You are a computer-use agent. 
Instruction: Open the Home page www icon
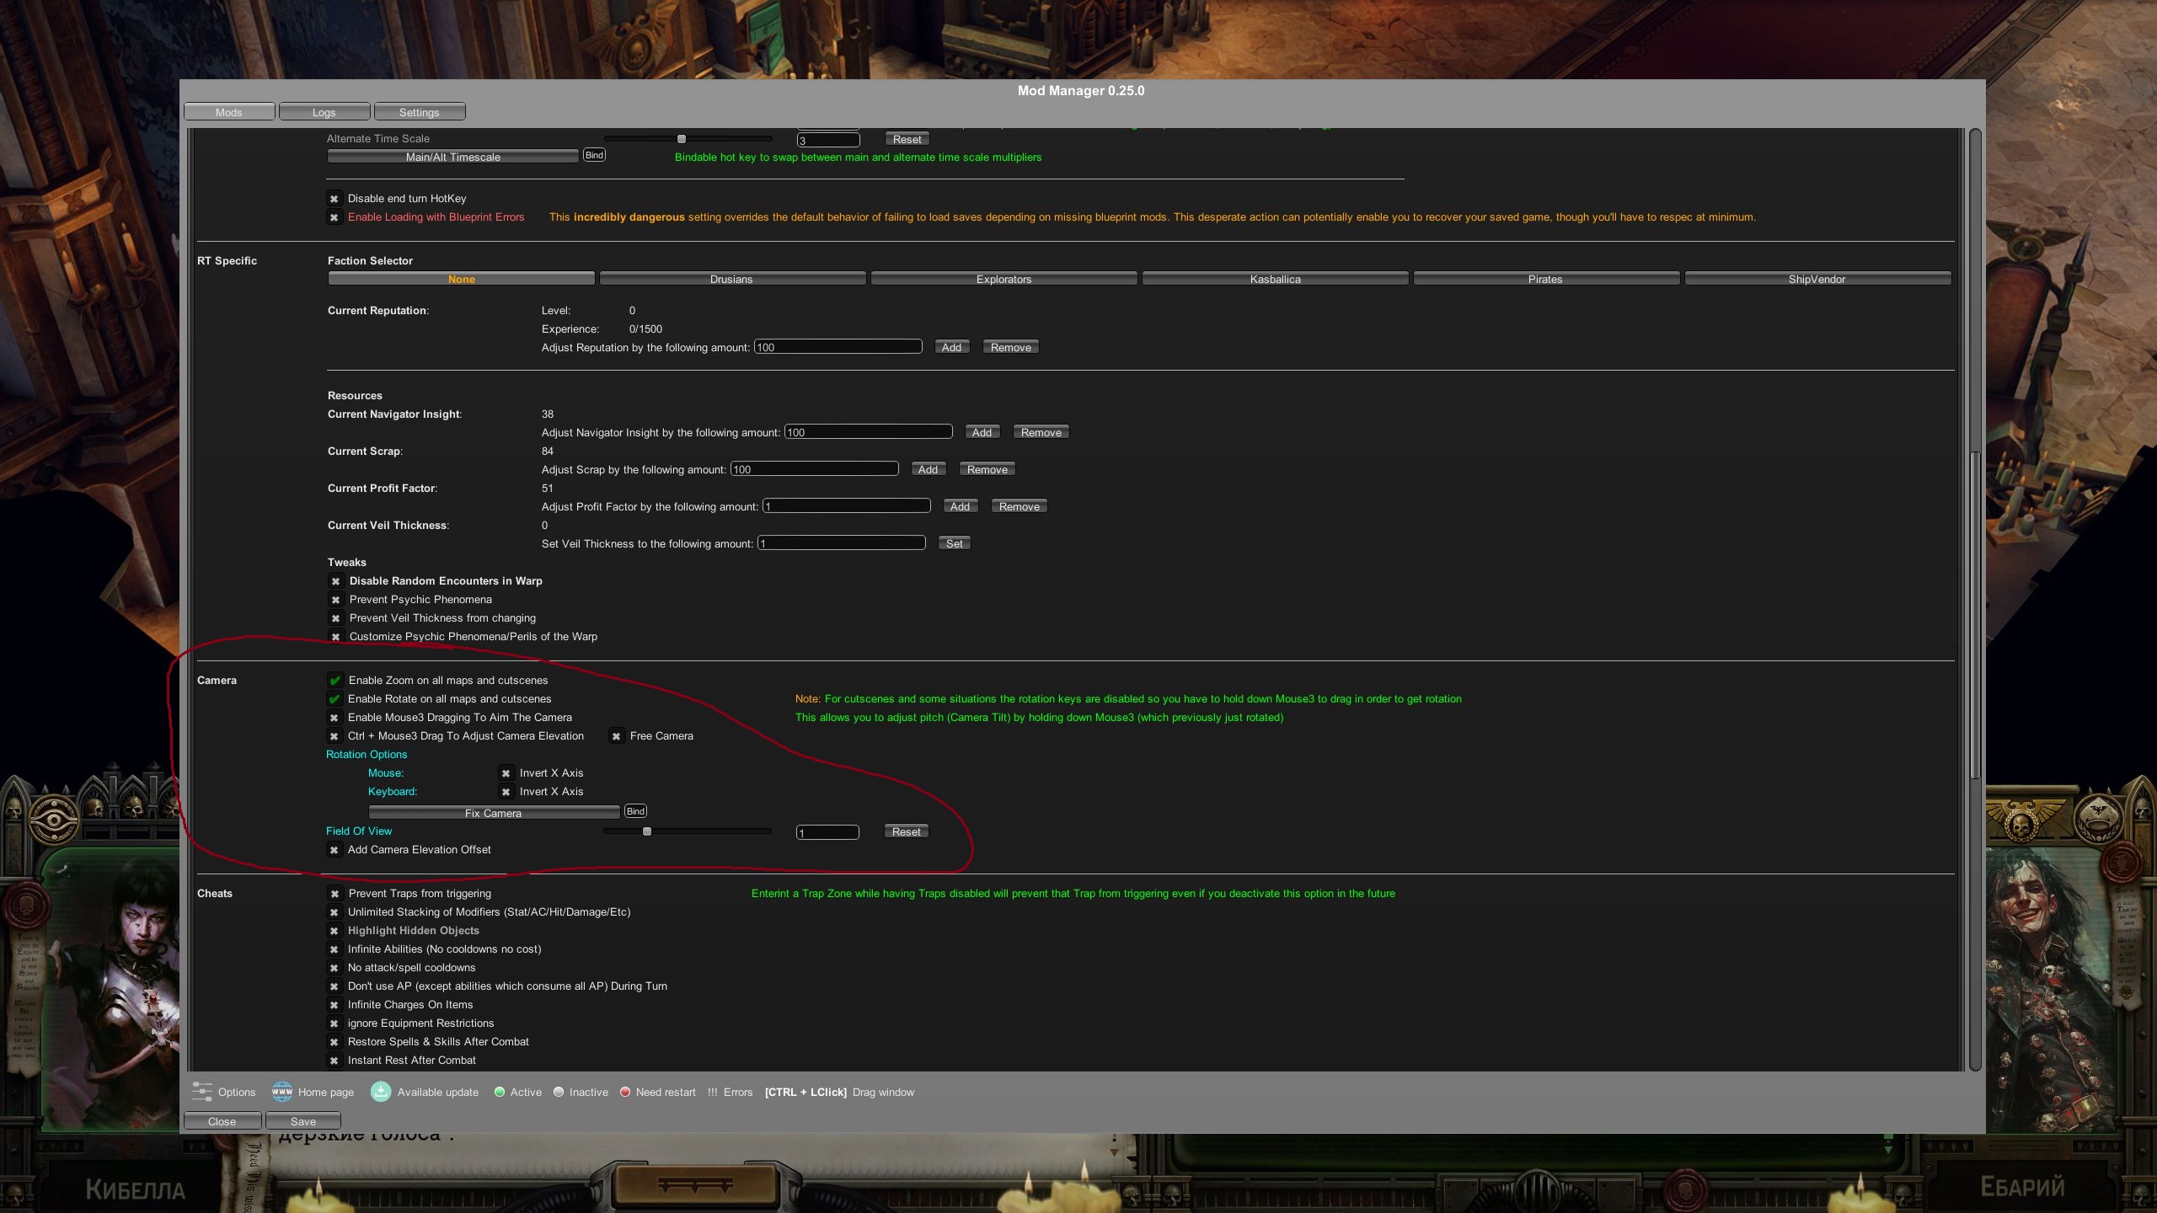(x=281, y=1092)
